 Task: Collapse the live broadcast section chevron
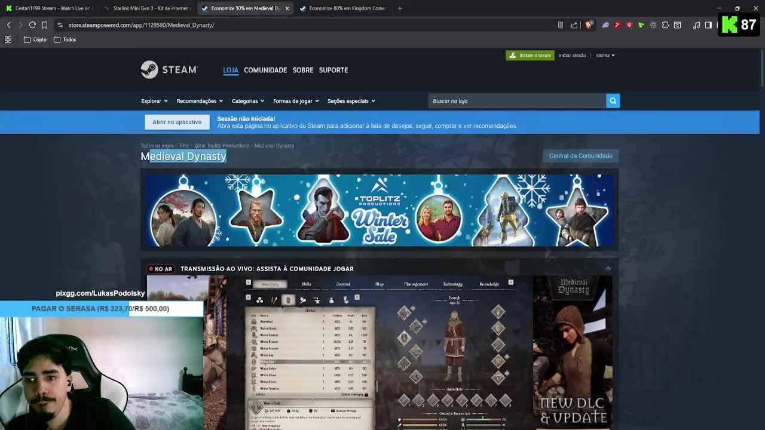pyautogui.click(x=608, y=269)
